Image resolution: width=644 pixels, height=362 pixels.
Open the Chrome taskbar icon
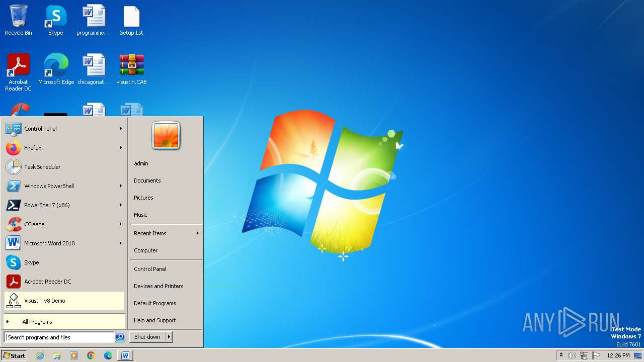(91, 355)
